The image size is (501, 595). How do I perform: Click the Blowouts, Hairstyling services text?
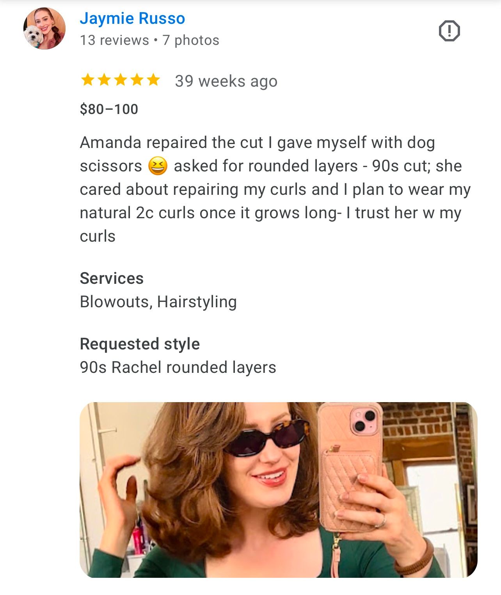(158, 302)
